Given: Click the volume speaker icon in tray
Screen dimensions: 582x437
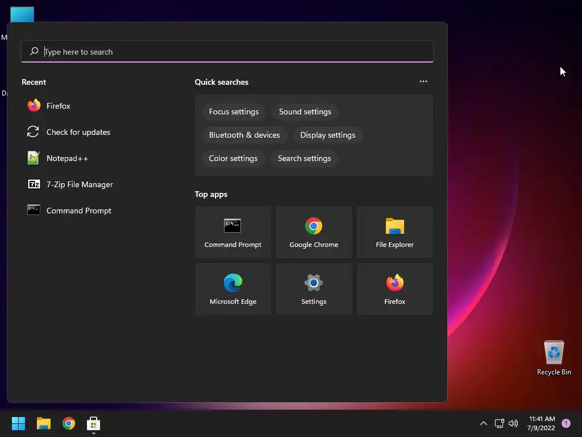Looking at the screenshot, I should (x=513, y=423).
